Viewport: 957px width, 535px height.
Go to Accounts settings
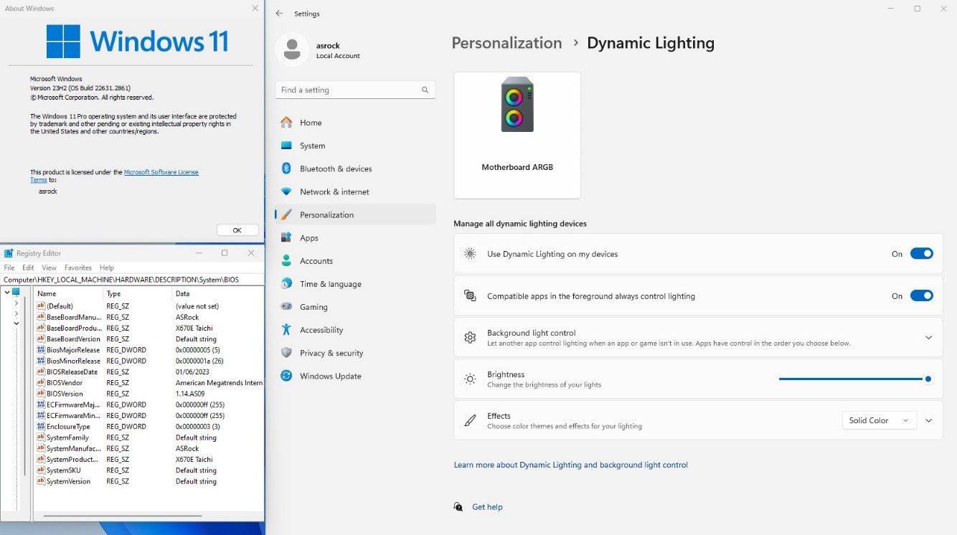(x=316, y=260)
